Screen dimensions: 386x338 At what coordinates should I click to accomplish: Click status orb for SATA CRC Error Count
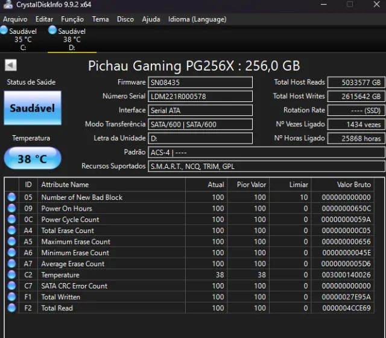(x=11, y=285)
